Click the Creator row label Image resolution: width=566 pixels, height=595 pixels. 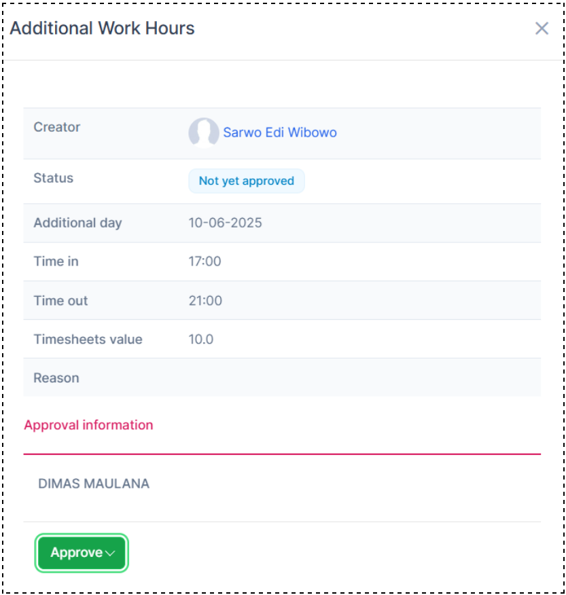pos(57,127)
